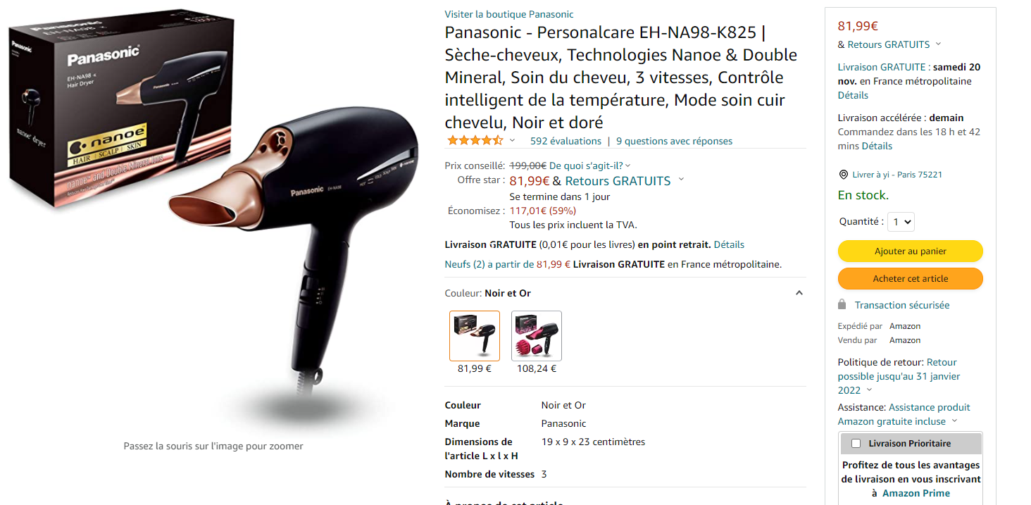Open the star rating dropdown arrow
This screenshot has width=1031, height=505.
(x=512, y=140)
